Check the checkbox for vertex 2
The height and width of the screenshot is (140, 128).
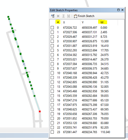pos(52,37)
